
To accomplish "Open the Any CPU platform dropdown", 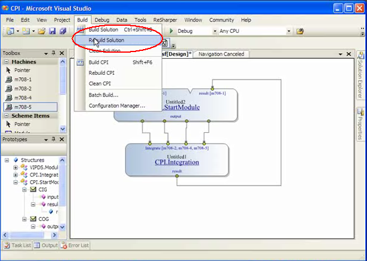I will pos(288,31).
